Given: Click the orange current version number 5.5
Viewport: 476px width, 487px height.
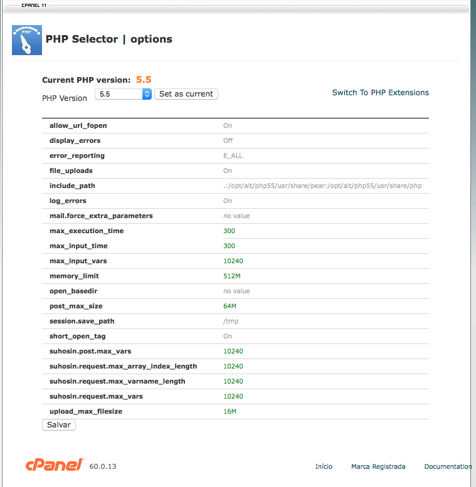Looking at the screenshot, I should coord(144,80).
